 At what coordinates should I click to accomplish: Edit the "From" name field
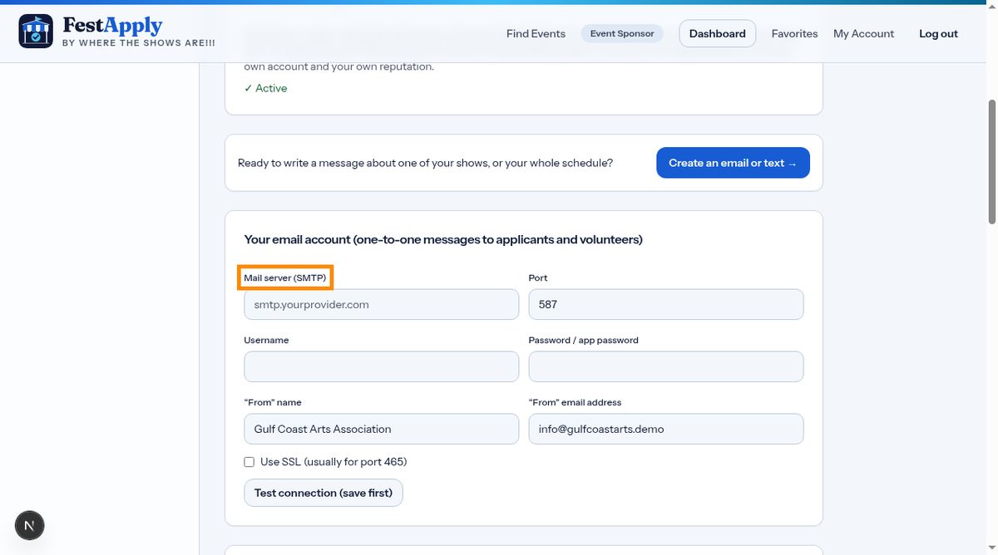click(381, 429)
